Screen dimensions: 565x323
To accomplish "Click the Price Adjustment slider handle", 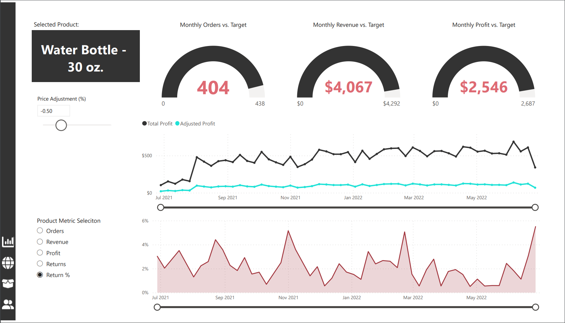I will click(x=61, y=125).
